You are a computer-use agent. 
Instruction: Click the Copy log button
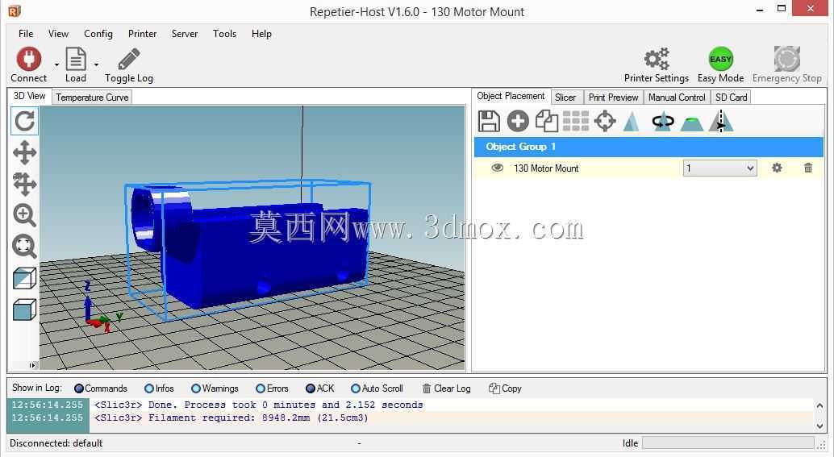click(505, 388)
